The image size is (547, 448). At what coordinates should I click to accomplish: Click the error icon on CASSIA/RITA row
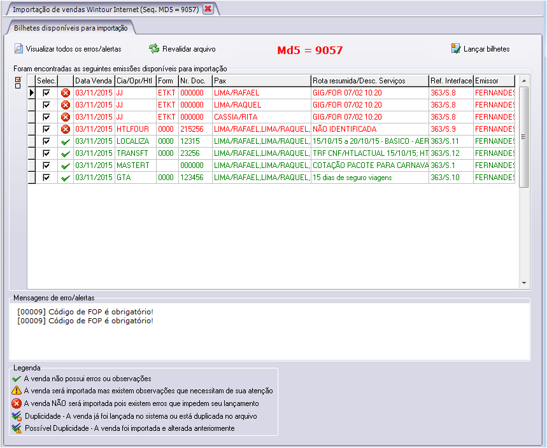pos(65,117)
